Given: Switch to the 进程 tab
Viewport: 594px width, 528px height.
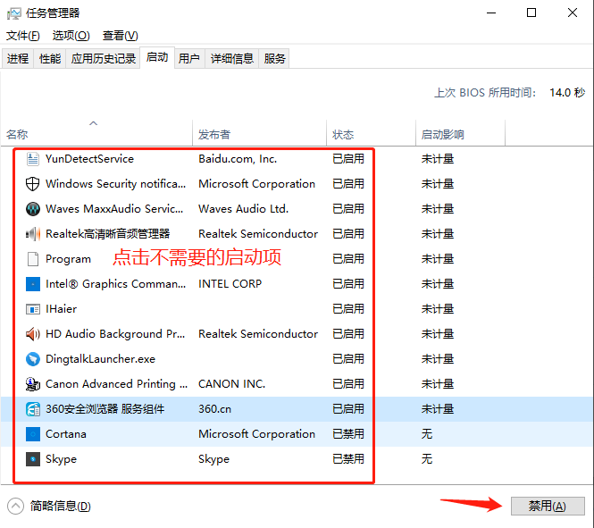Looking at the screenshot, I should [18, 58].
